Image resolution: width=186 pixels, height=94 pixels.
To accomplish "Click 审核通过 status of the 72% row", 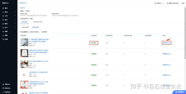I will [94, 75].
